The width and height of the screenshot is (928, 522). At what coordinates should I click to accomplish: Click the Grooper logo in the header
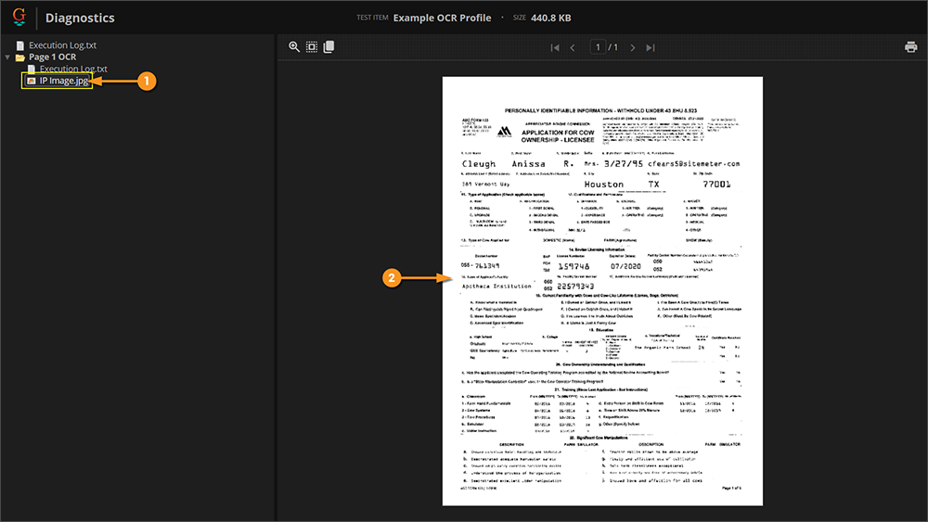click(19, 18)
